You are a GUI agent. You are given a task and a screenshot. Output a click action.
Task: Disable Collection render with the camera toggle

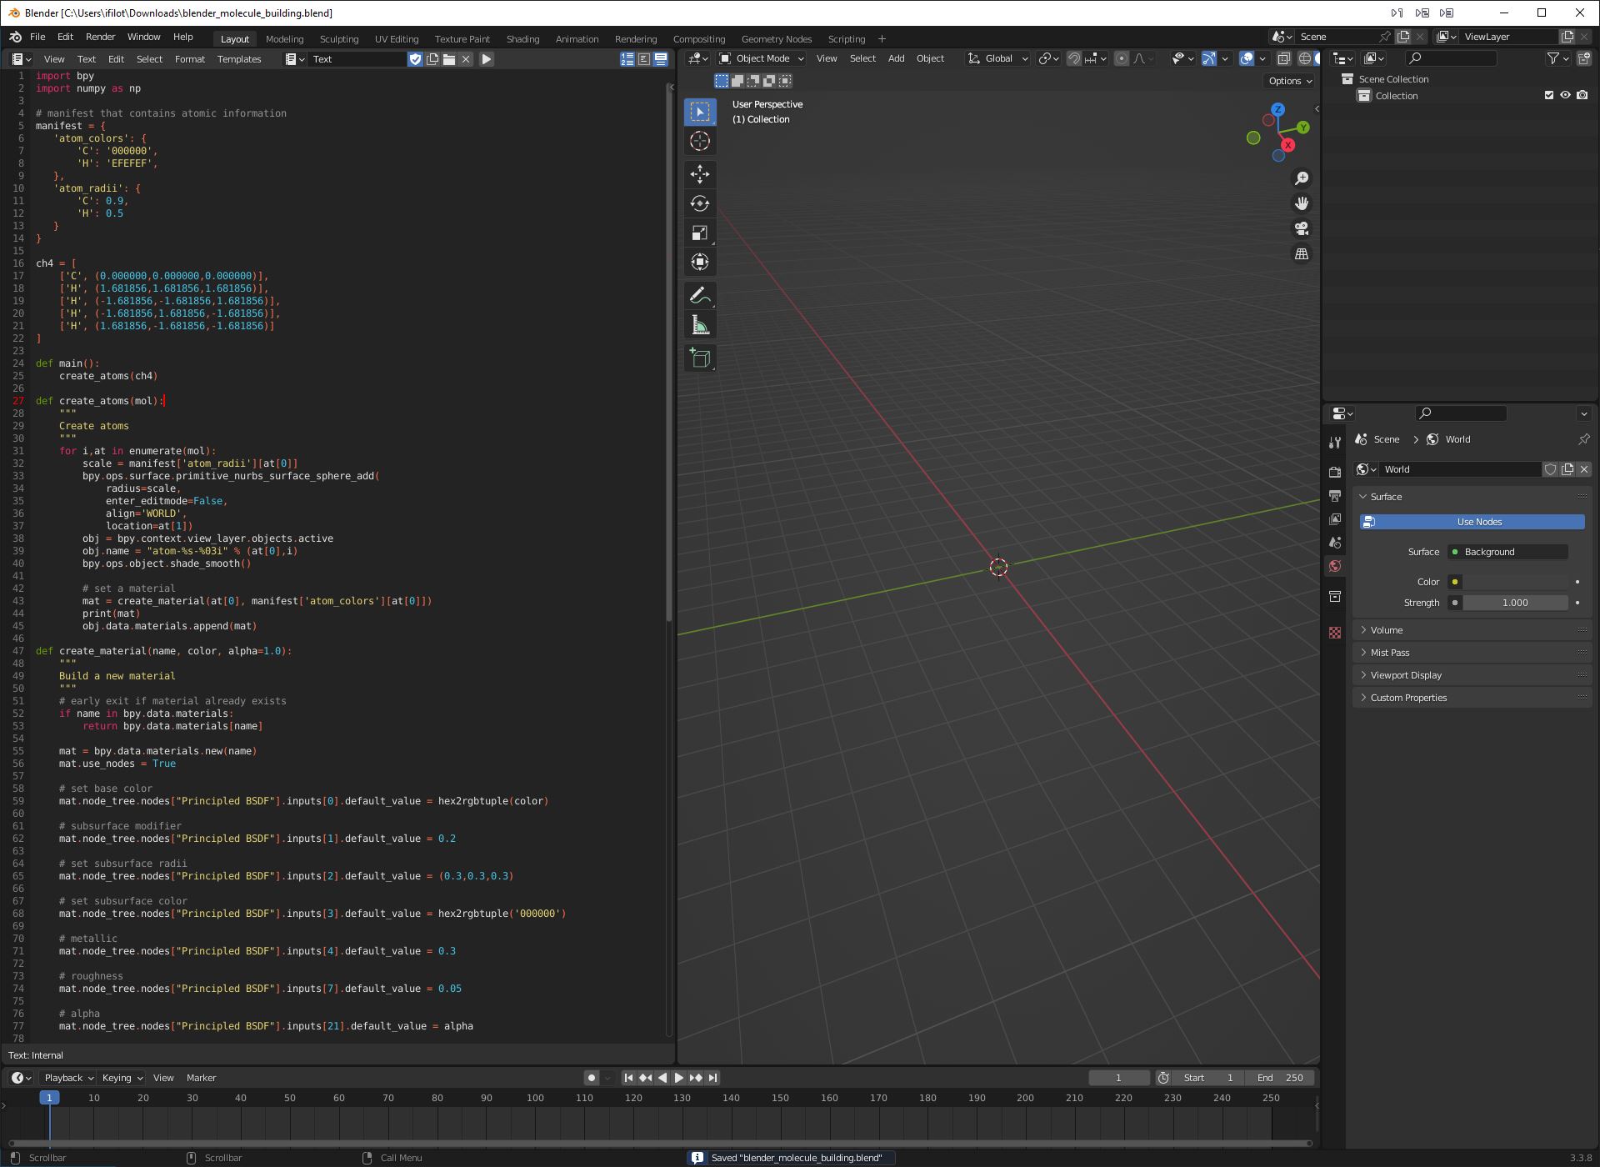pyautogui.click(x=1583, y=95)
